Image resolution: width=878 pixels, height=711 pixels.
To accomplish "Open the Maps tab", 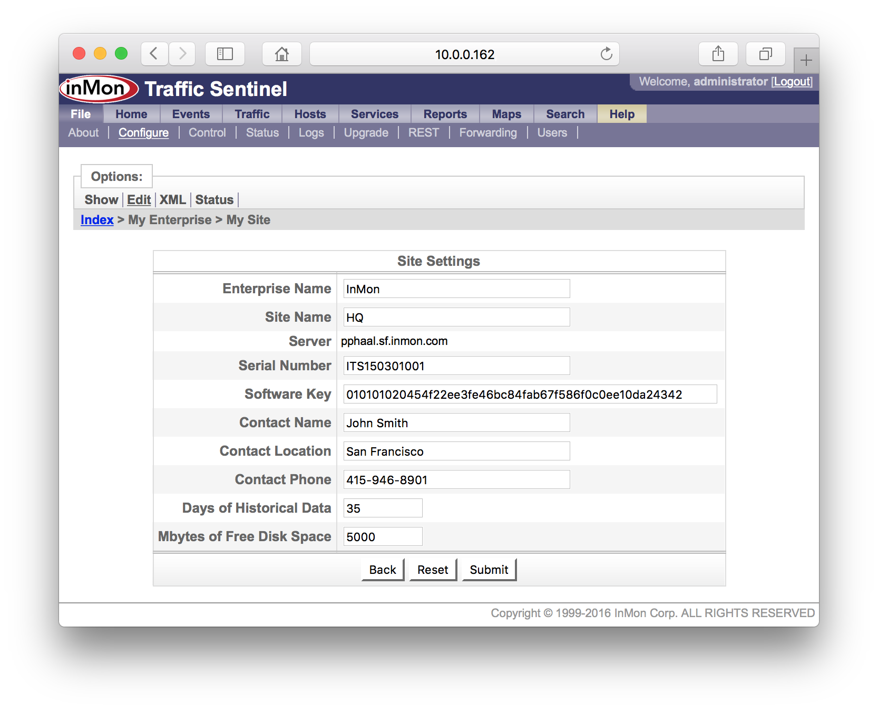I will 506,114.
